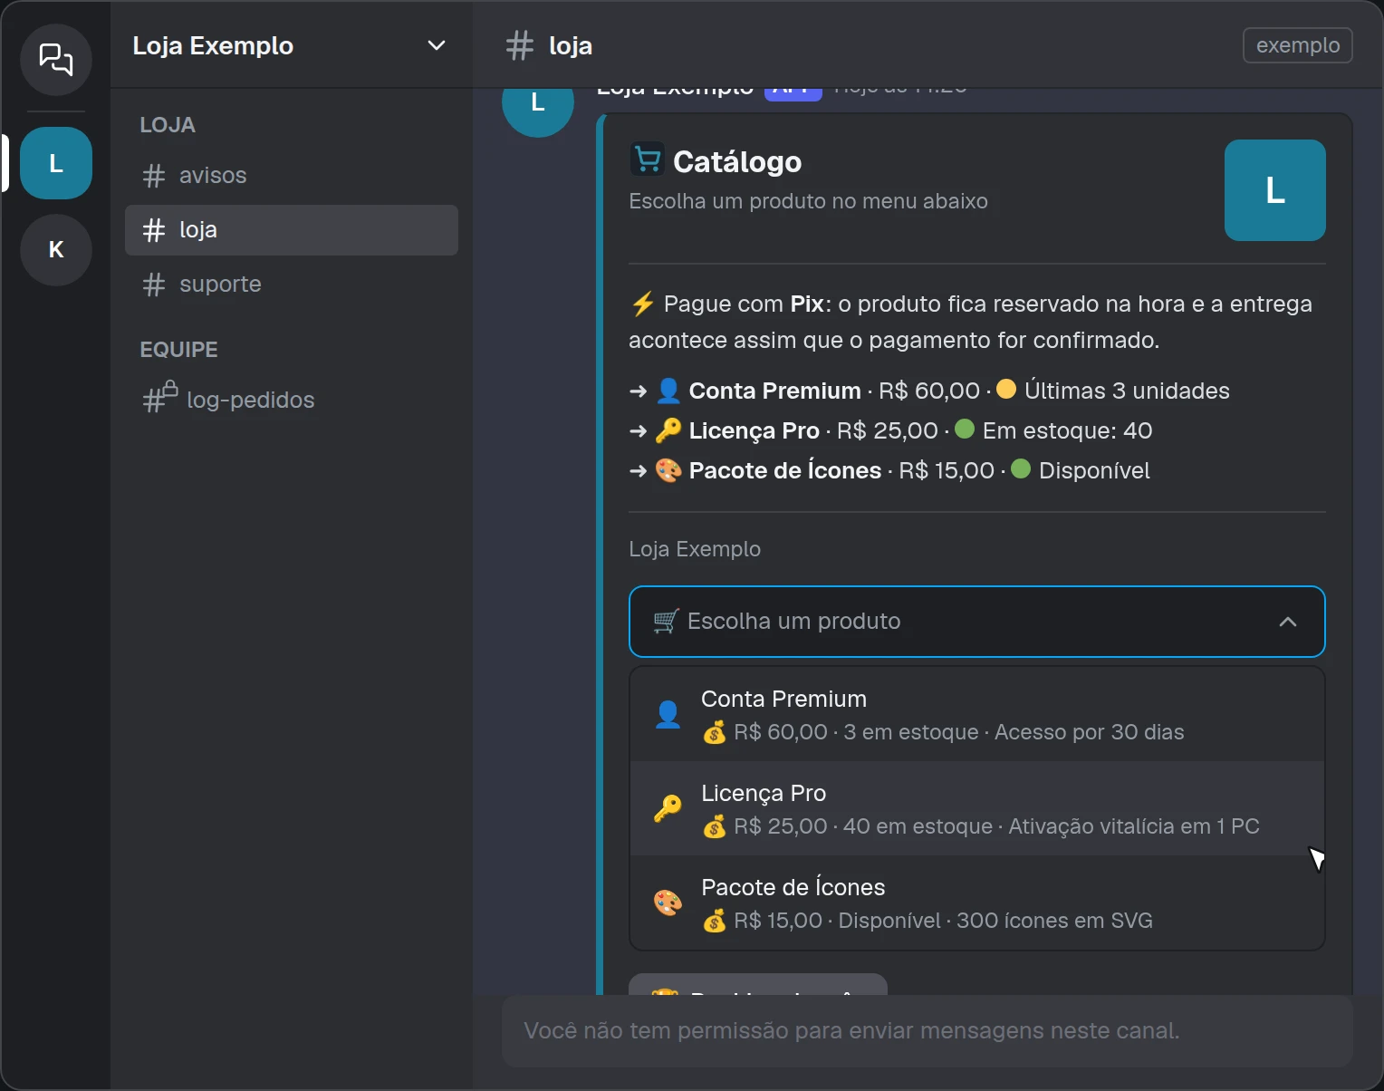Click the money bag next to R$ 60,00

pyautogui.click(x=715, y=732)
